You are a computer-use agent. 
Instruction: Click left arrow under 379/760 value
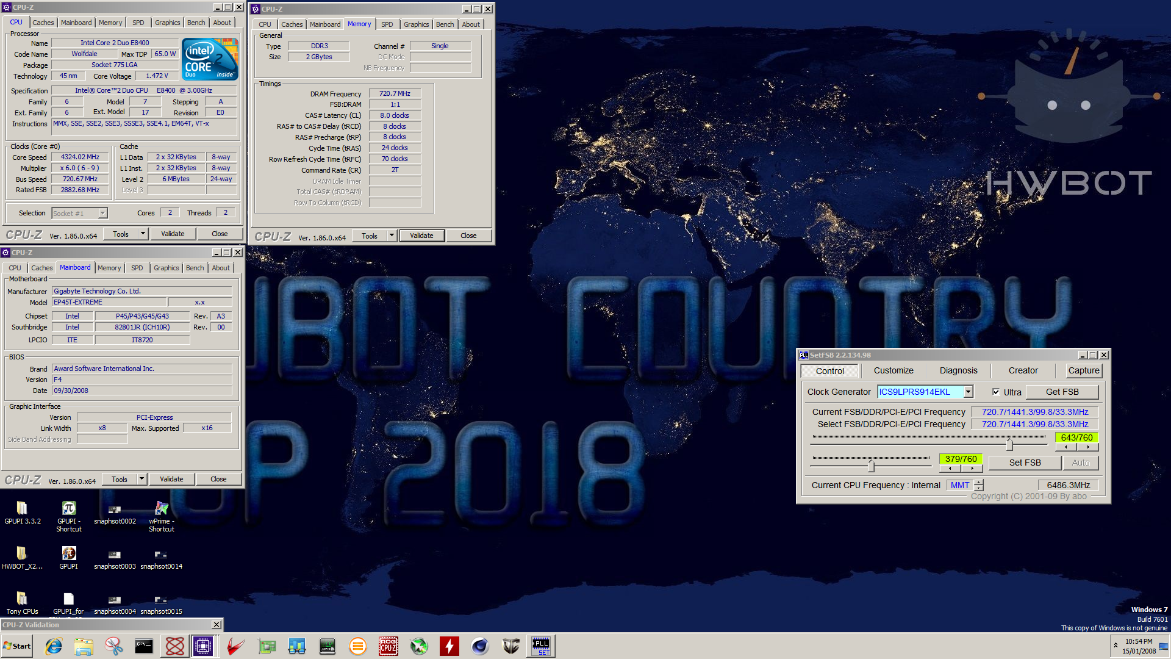(950, 469)
